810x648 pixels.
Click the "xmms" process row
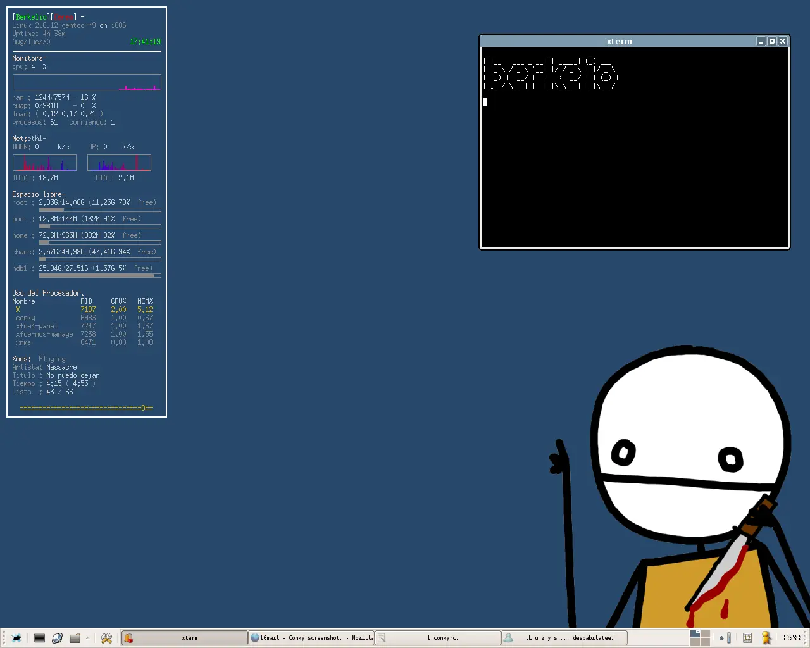pyautogui.click(x=84, y=342)
